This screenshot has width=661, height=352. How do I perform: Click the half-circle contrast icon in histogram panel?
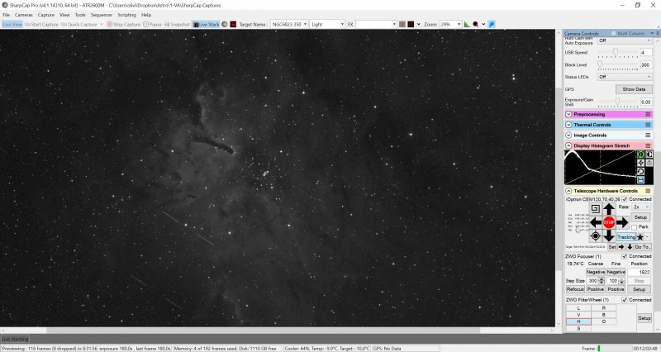(649, 155)
